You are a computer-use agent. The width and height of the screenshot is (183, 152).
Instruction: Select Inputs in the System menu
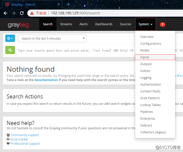click(155, 57)
